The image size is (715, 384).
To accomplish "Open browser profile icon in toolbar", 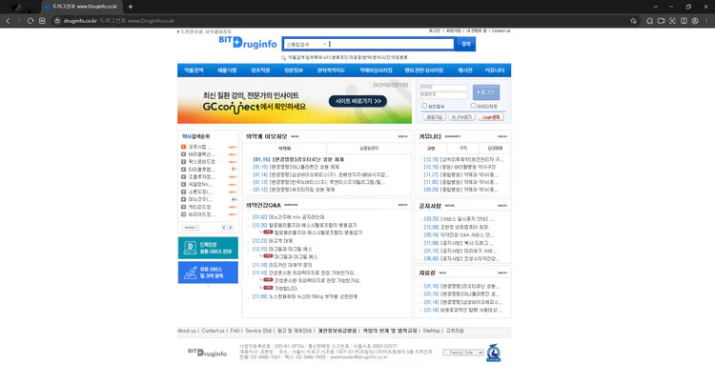I will coord(695,21).
